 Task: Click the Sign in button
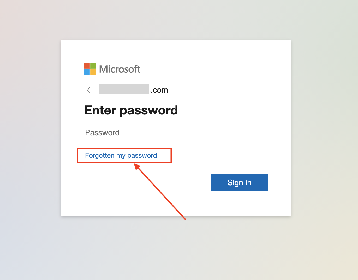point(240,183)
